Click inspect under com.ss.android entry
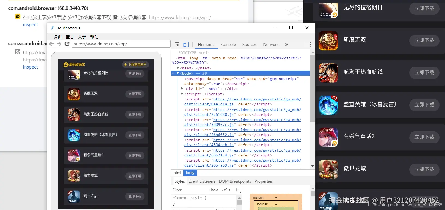Image resolution: width=445 pixels, height=210 pixels. pyautogui.click(x=30, y=67)
